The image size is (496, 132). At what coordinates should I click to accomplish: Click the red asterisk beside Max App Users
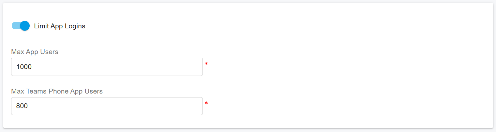[x=206, y=64]
